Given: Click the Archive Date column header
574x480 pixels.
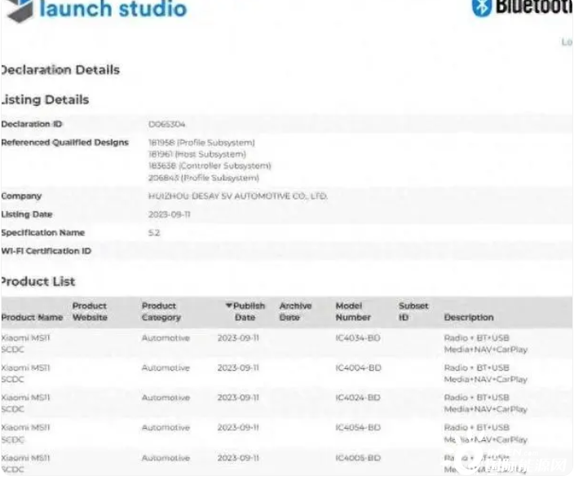Looking at the screenshot, I should click(295, 311).
